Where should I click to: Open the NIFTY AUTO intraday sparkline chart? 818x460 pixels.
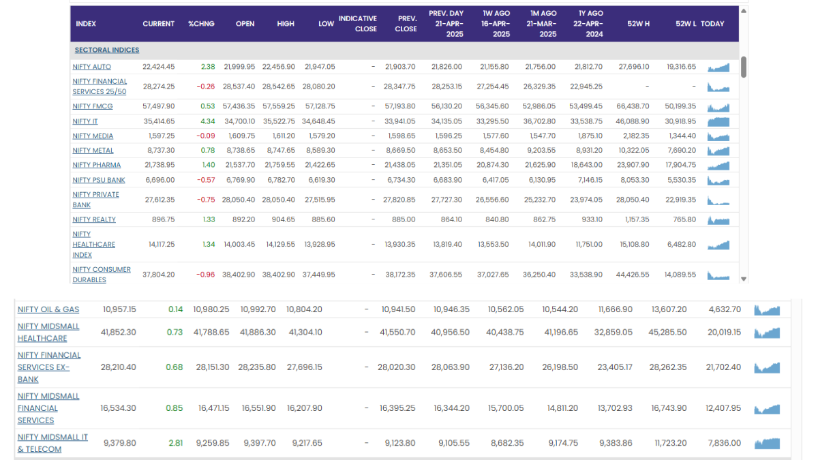click(718, 67)
